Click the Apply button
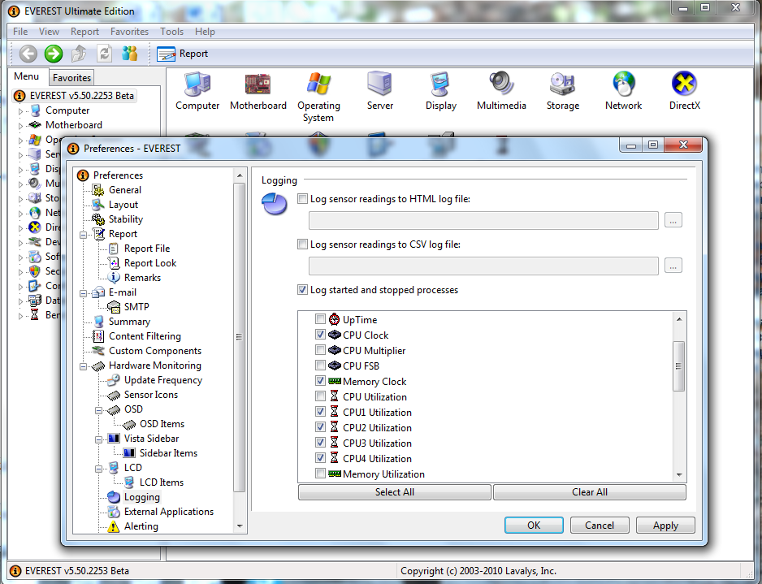The height and width of the screenshot is (584, 762). (665, 526)
